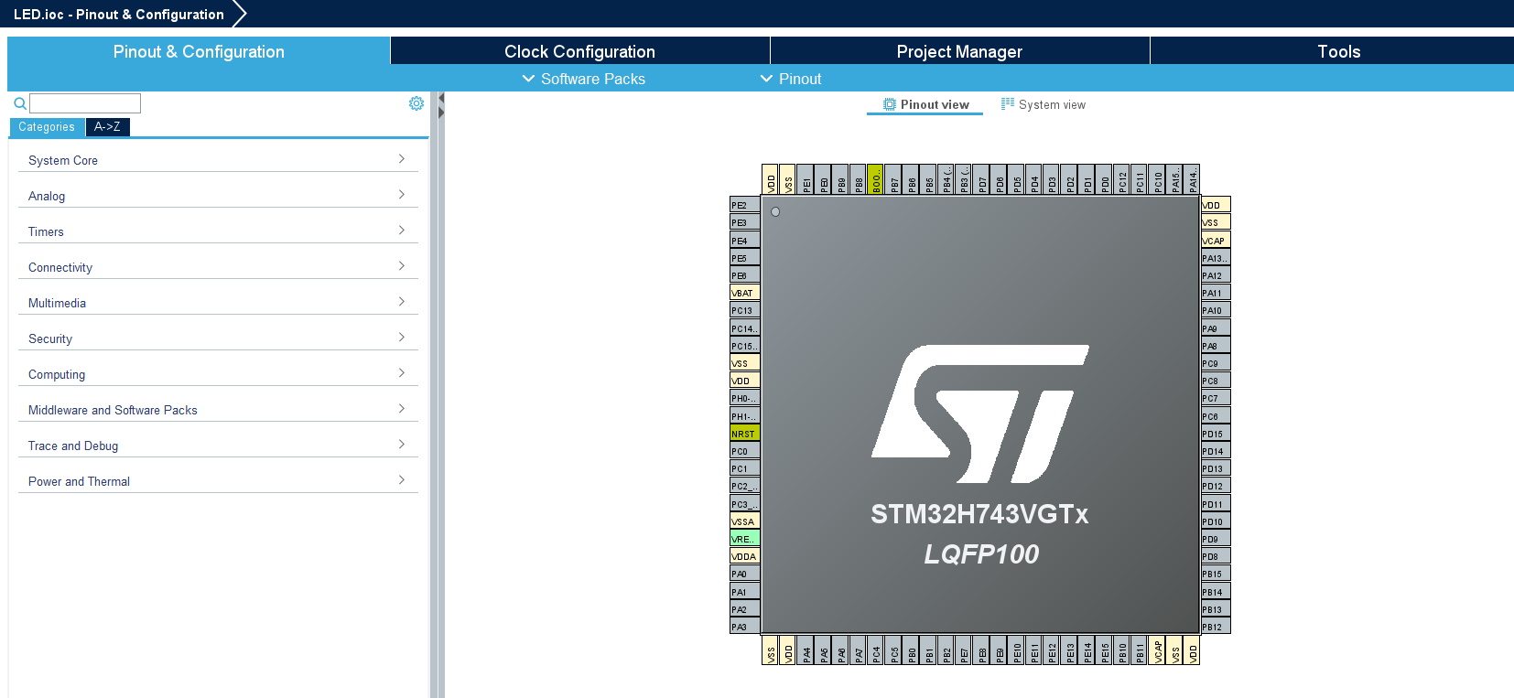Select pin PB15 on right side
1514x698 pixels.
tap(1216, 574)
